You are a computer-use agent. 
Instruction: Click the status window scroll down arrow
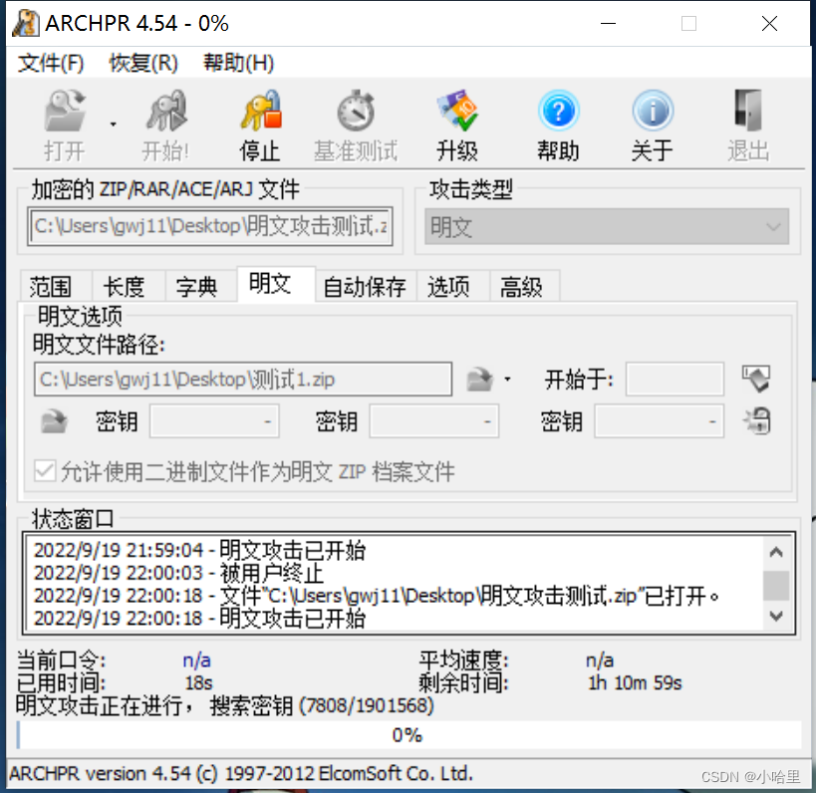[776, 617]
